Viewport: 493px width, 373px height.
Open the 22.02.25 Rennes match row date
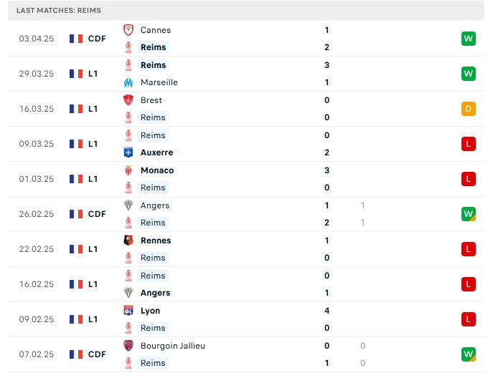coord(37,249)
